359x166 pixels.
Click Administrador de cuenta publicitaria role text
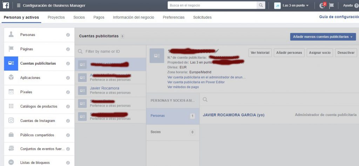click(x=326, y=115)
